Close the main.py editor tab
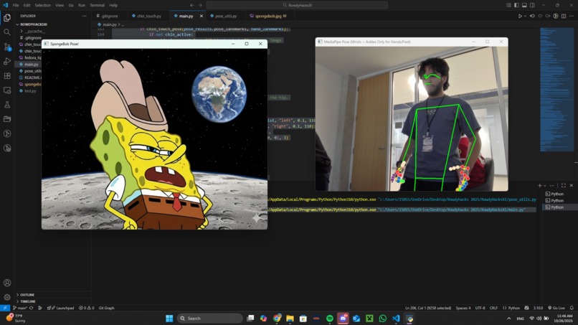This screenshot has height=325, width=578. pyautogui.click(x=202, y=17)
